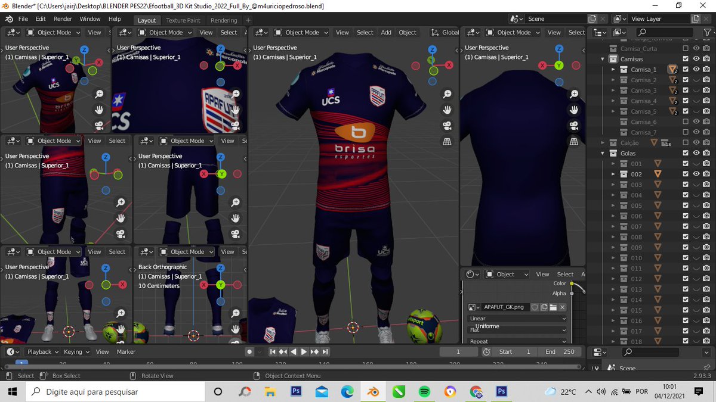Click the End frame 250 field

[x=559, y=352]
